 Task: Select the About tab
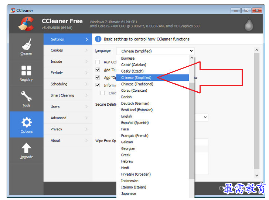pos(68,140)
